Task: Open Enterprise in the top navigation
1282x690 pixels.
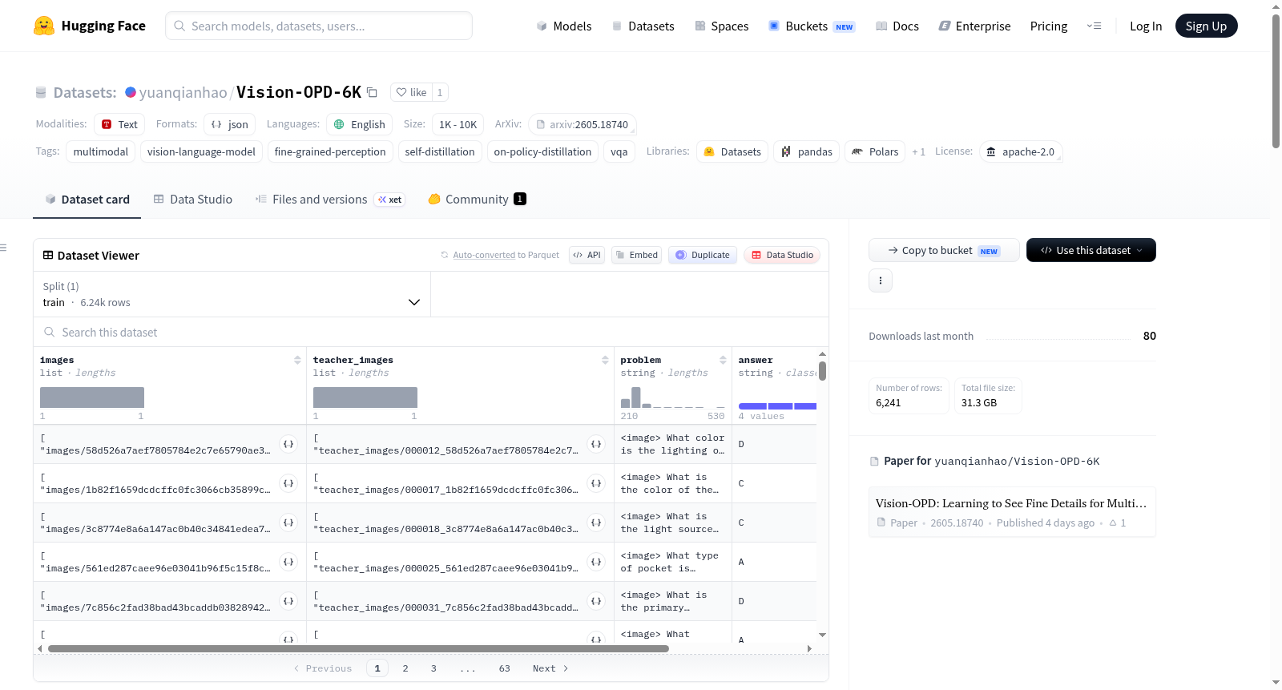Action: 974,26
